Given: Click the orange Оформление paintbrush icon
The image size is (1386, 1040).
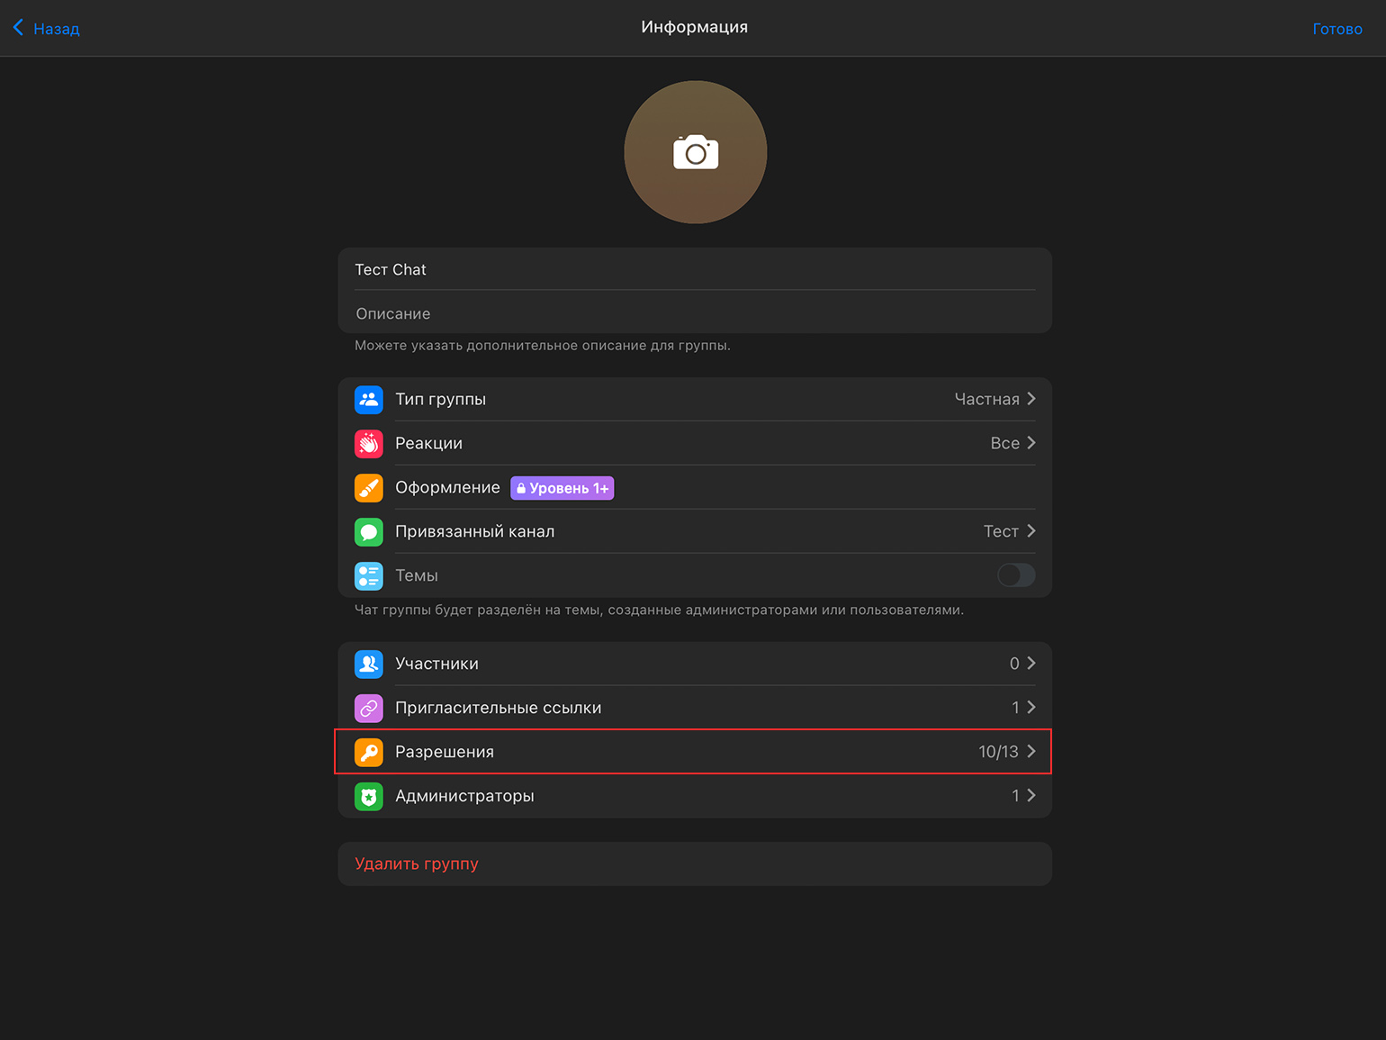Looking at the screenshot, I should (x=369, y=487).
